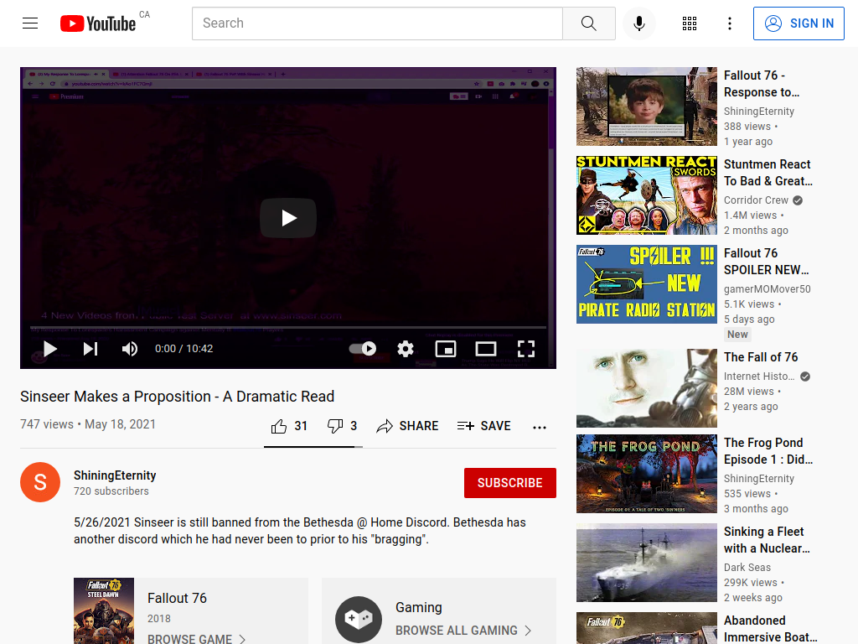Search with your voice microphone icon
The image size is (858, 644).
pos(638,23)
